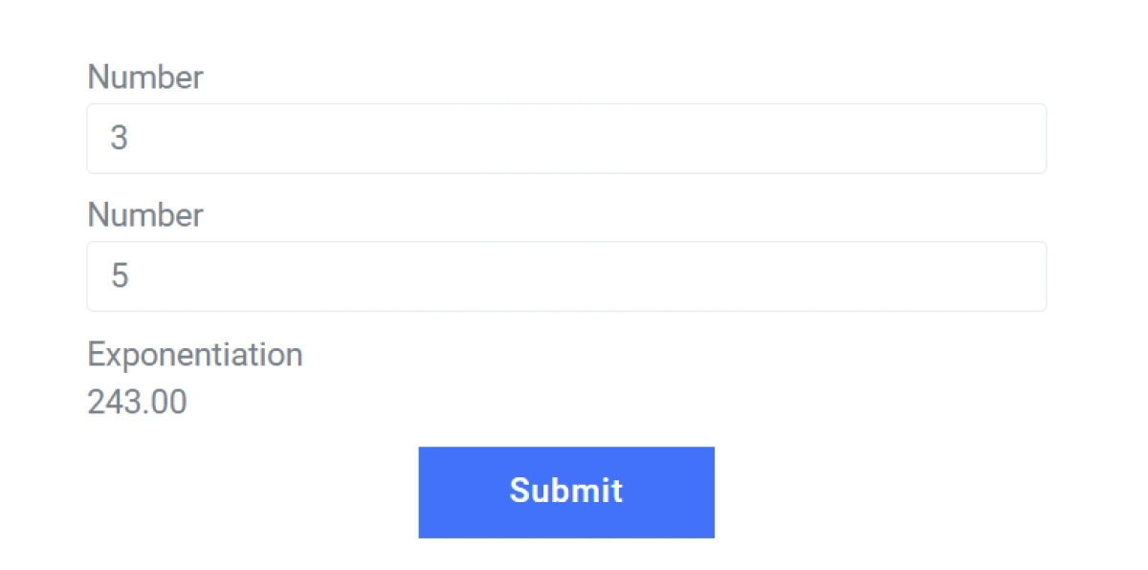Place cursor in the exponent number field
The width and height of the screenshot is (1148, 570).
coord(566,276)
